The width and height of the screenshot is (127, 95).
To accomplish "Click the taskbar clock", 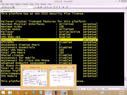I will pyautogui.click(x=122, y=93).
